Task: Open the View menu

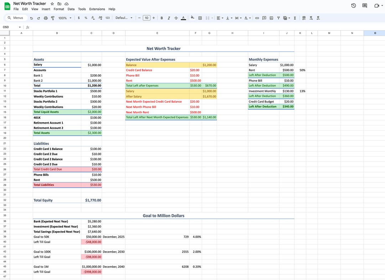Action: (35, 9)
